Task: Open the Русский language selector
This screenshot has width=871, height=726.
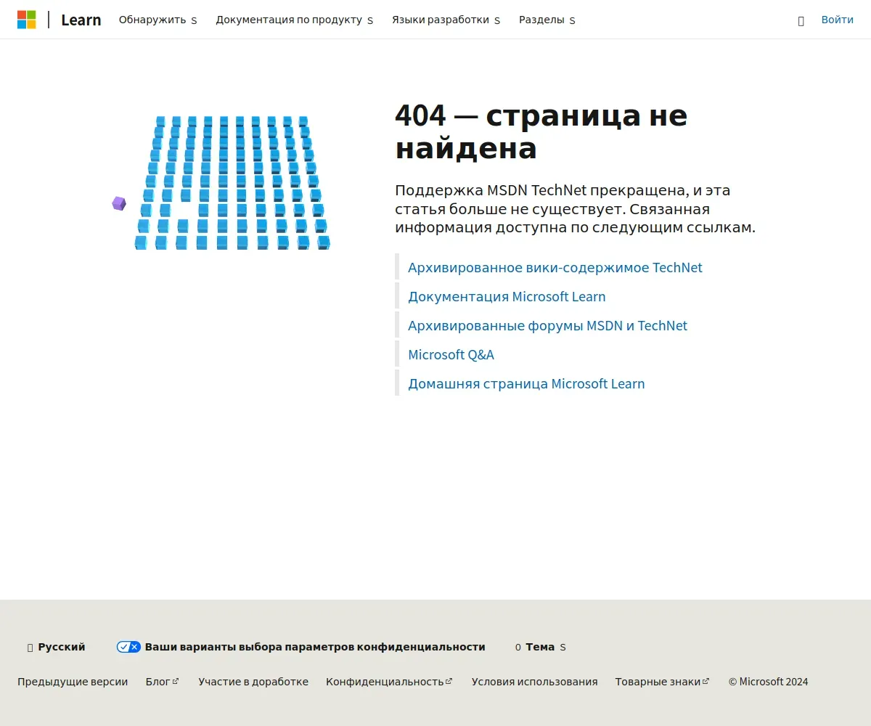Action: click(56, 647)
